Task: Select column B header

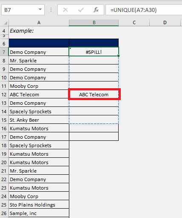Action: 94,22
